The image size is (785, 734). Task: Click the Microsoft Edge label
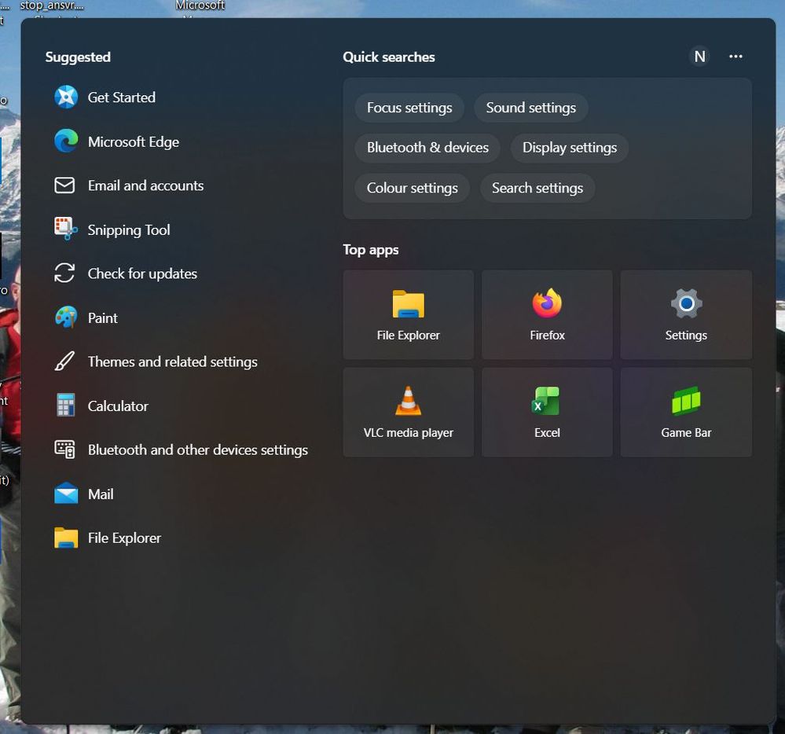134,141
